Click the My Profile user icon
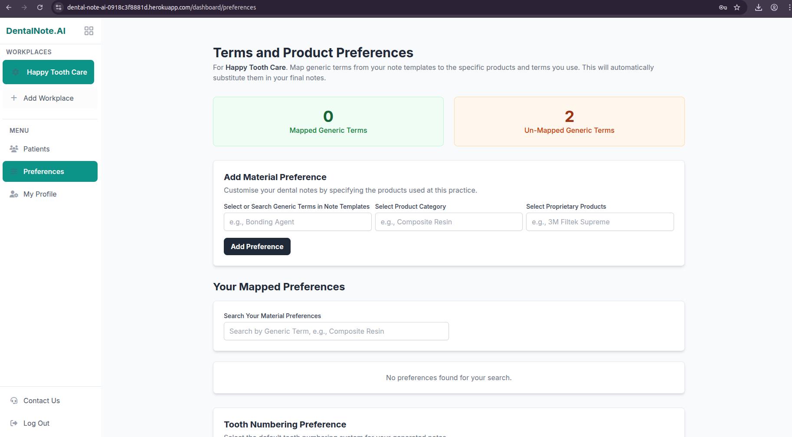The width and height of the screenshot is (792, 437). click(x=14, y=194)
